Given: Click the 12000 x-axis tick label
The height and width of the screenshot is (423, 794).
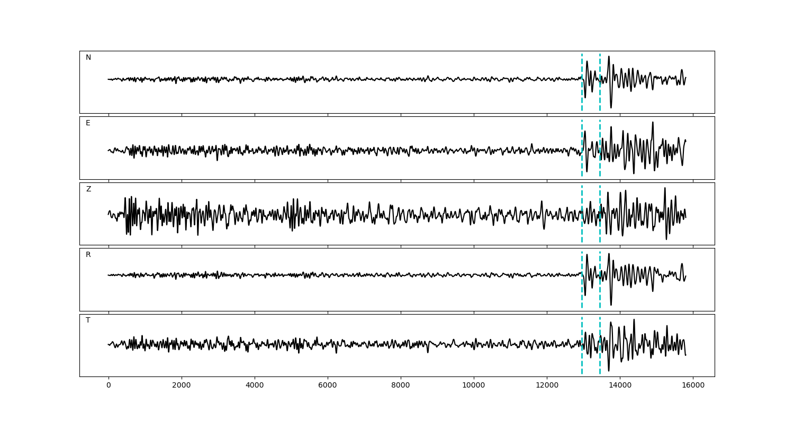Looking at the screenshot, I should tap(547, 386).
